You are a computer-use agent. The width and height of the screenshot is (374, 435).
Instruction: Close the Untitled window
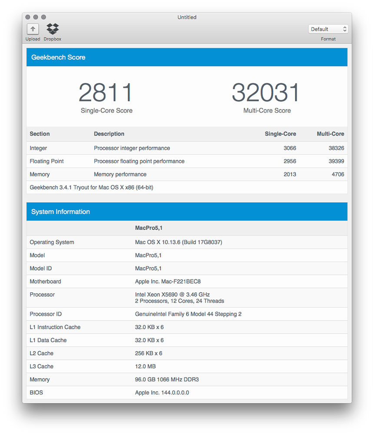28,17
